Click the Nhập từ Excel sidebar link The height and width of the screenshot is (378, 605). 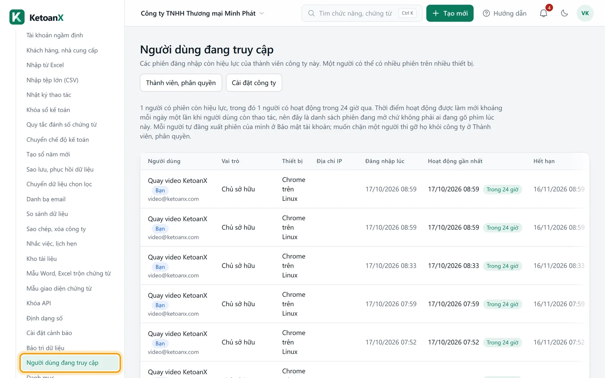(x=45, y=65)
